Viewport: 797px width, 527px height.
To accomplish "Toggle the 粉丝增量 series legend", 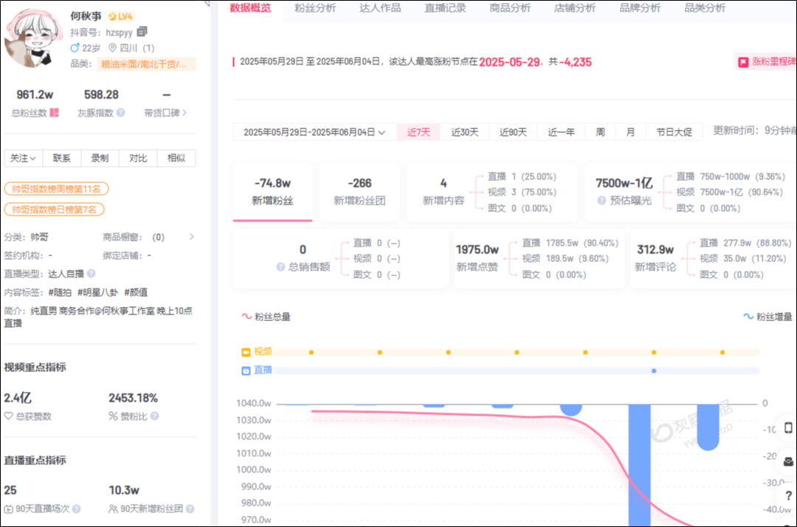I will pos(768,317).
